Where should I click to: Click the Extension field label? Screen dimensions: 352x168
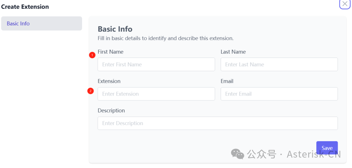pos(109,81)
